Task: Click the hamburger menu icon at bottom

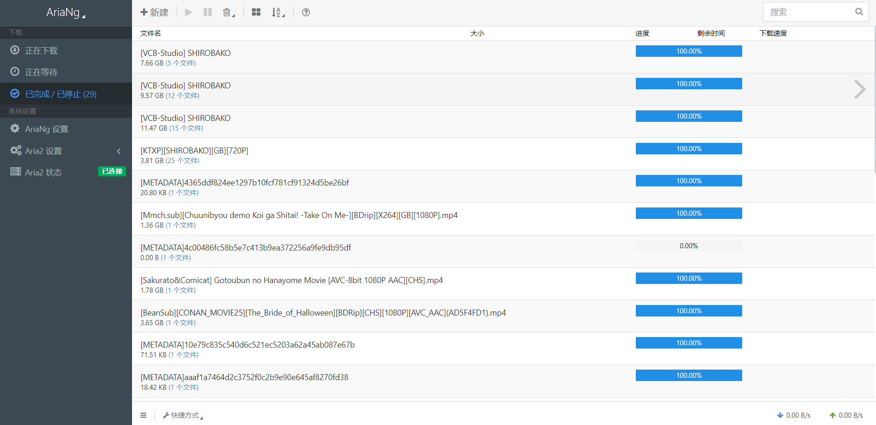Action: point(143,415)
